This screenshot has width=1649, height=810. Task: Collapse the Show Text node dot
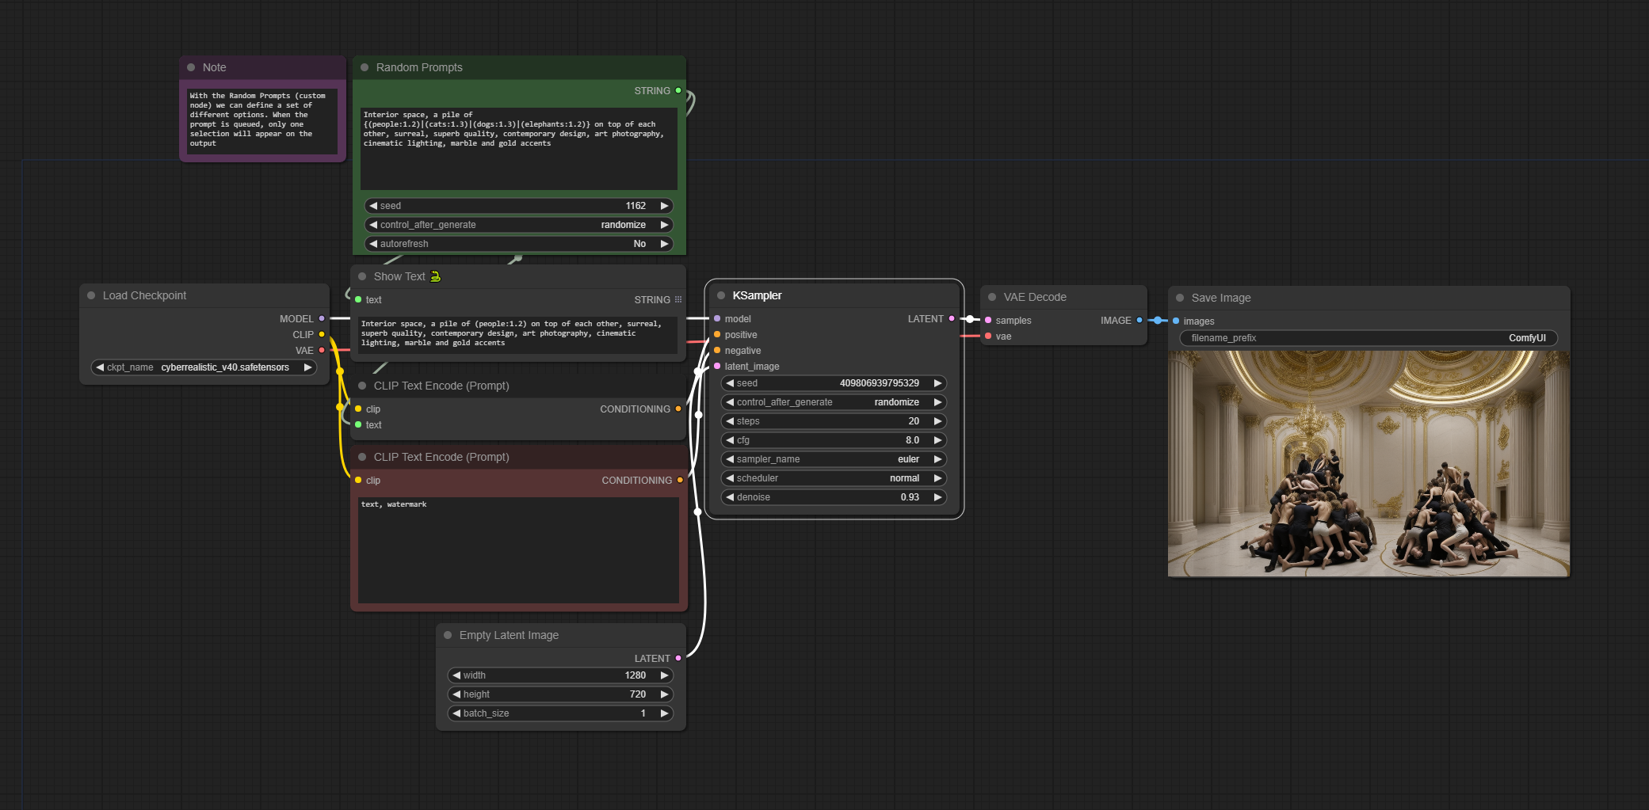[362, 276]
